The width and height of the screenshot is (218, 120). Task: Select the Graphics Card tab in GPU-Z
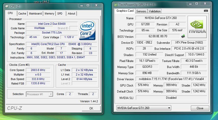(125, 11)
